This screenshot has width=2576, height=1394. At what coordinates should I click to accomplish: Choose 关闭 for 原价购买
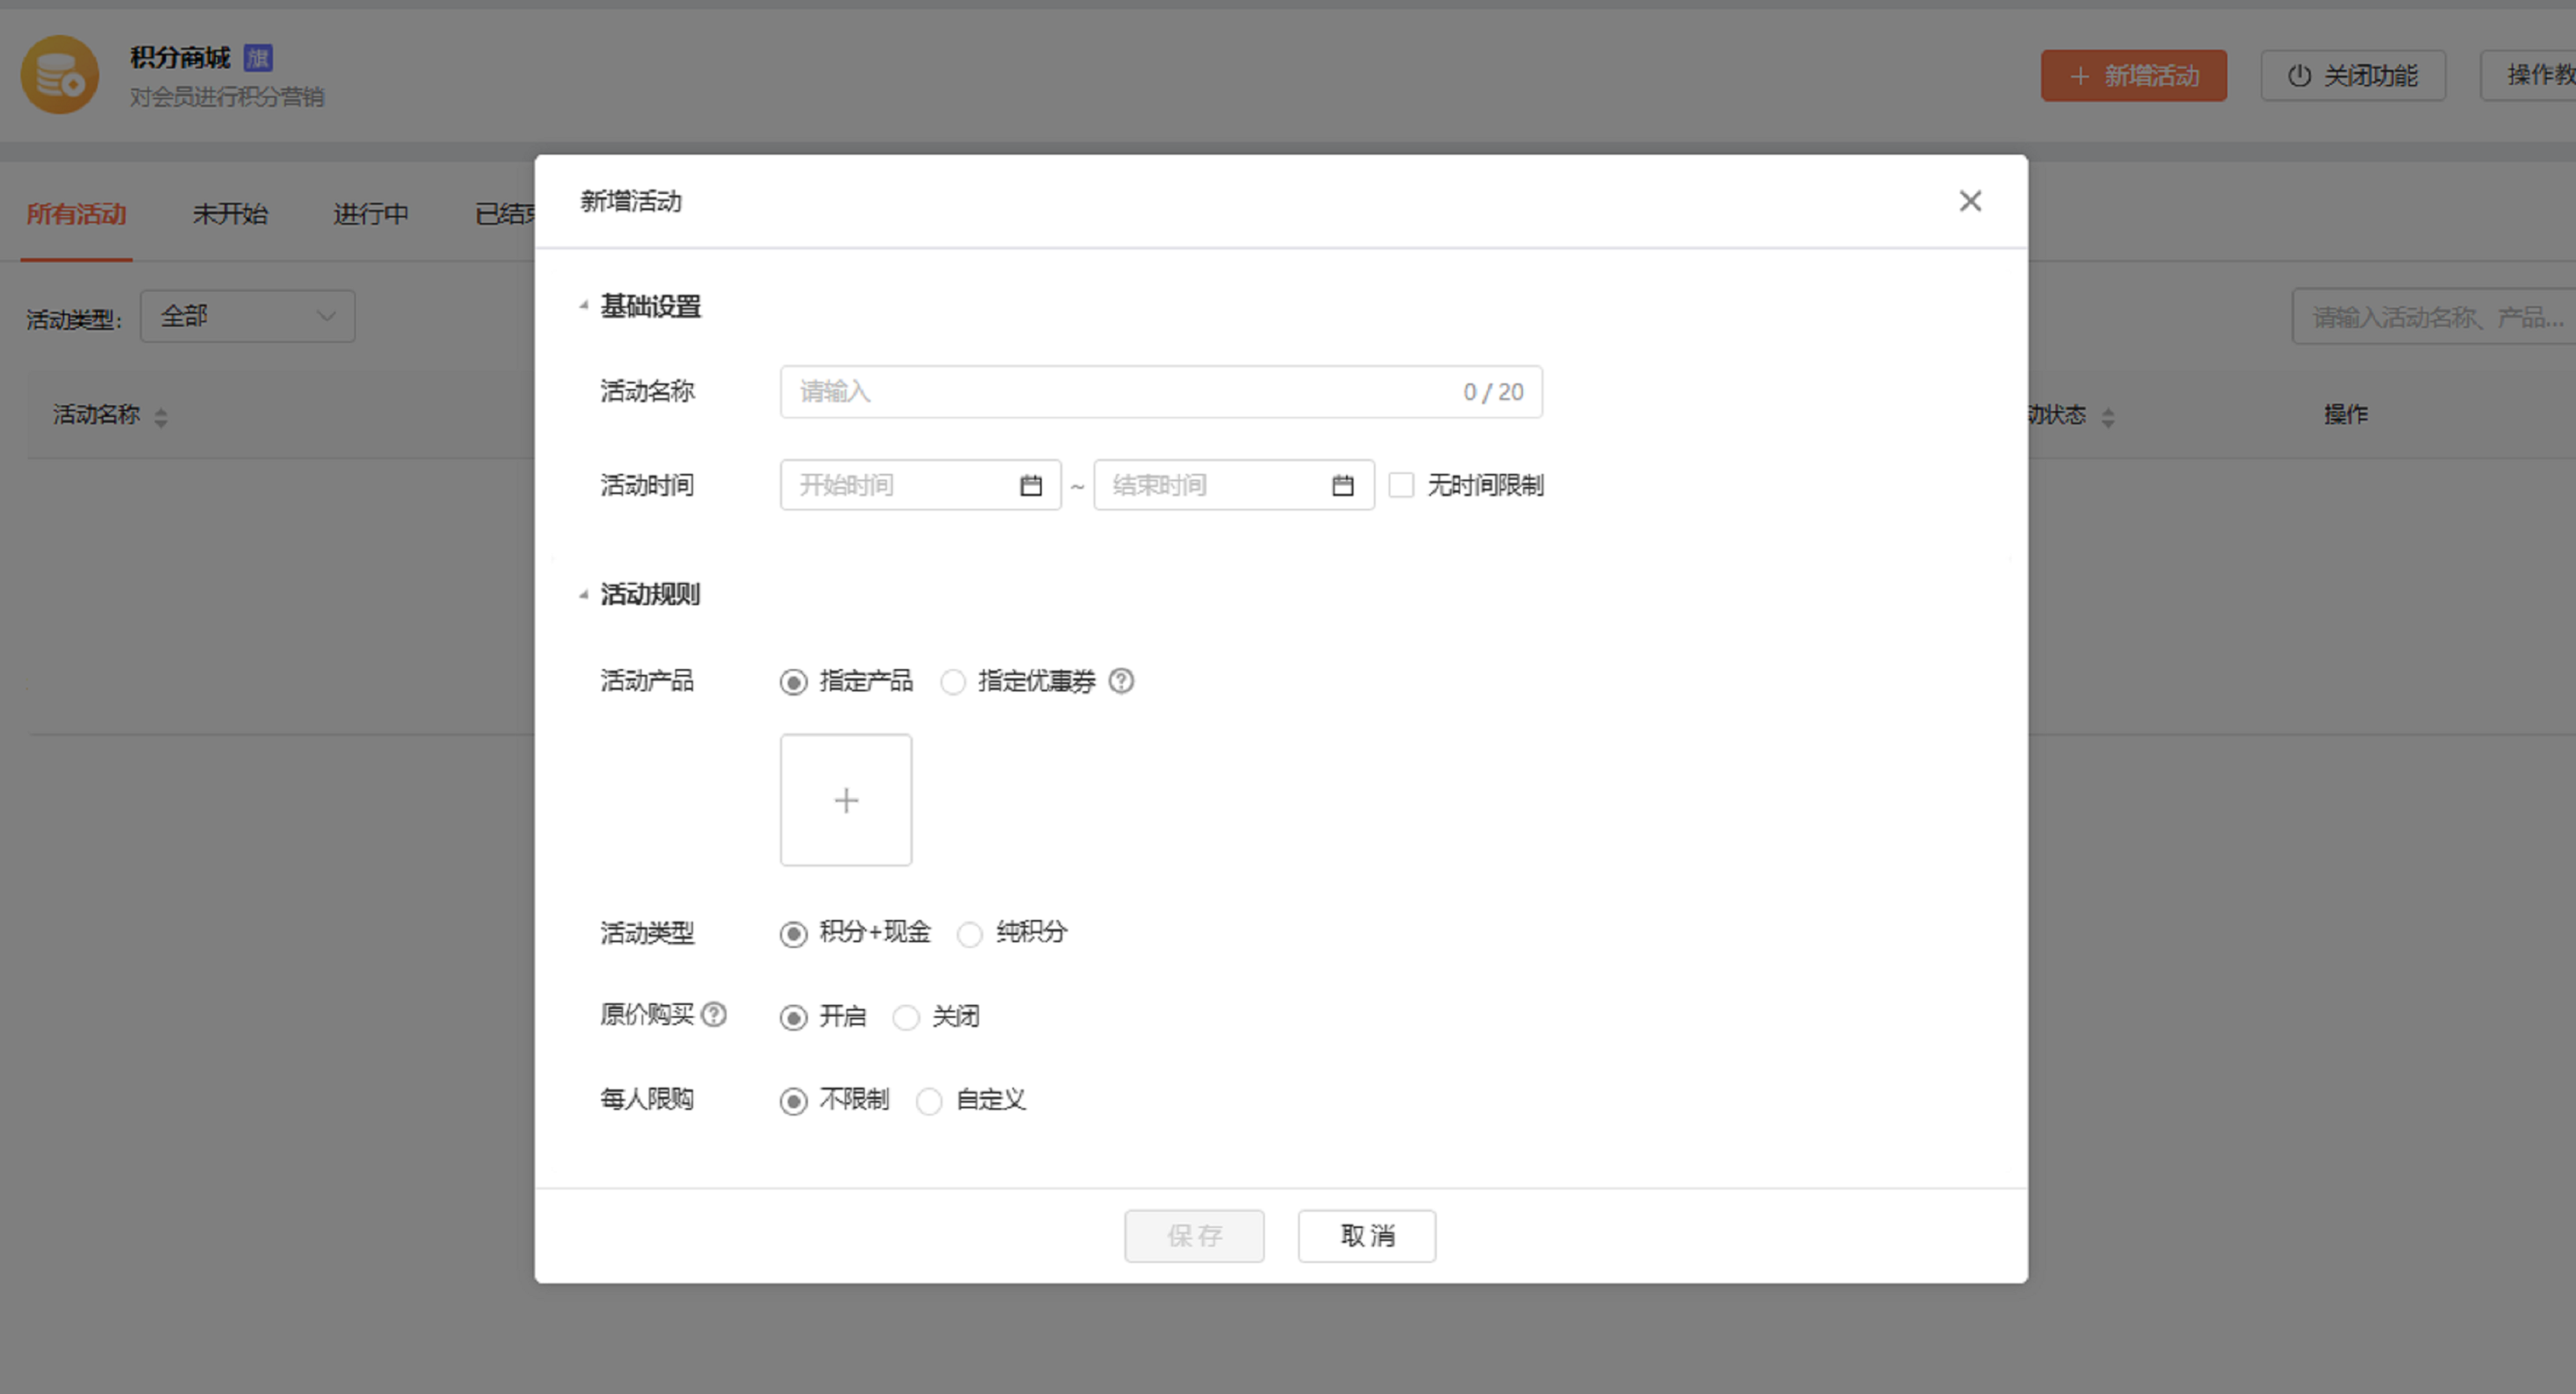click(x=906, y=1017)
